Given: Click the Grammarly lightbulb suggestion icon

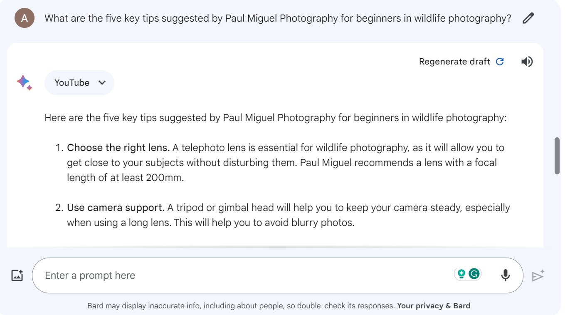Looking at the screenshot, I should [x=461, y=274].
